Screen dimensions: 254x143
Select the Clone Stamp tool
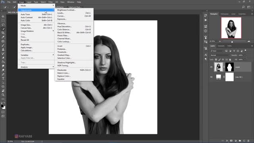(x=3, y=49)
